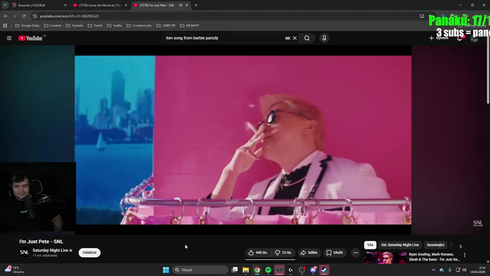Open the SNL channel avatar
Image resolution: width=490 pixels, height=276 pixels.
[24, 252]
